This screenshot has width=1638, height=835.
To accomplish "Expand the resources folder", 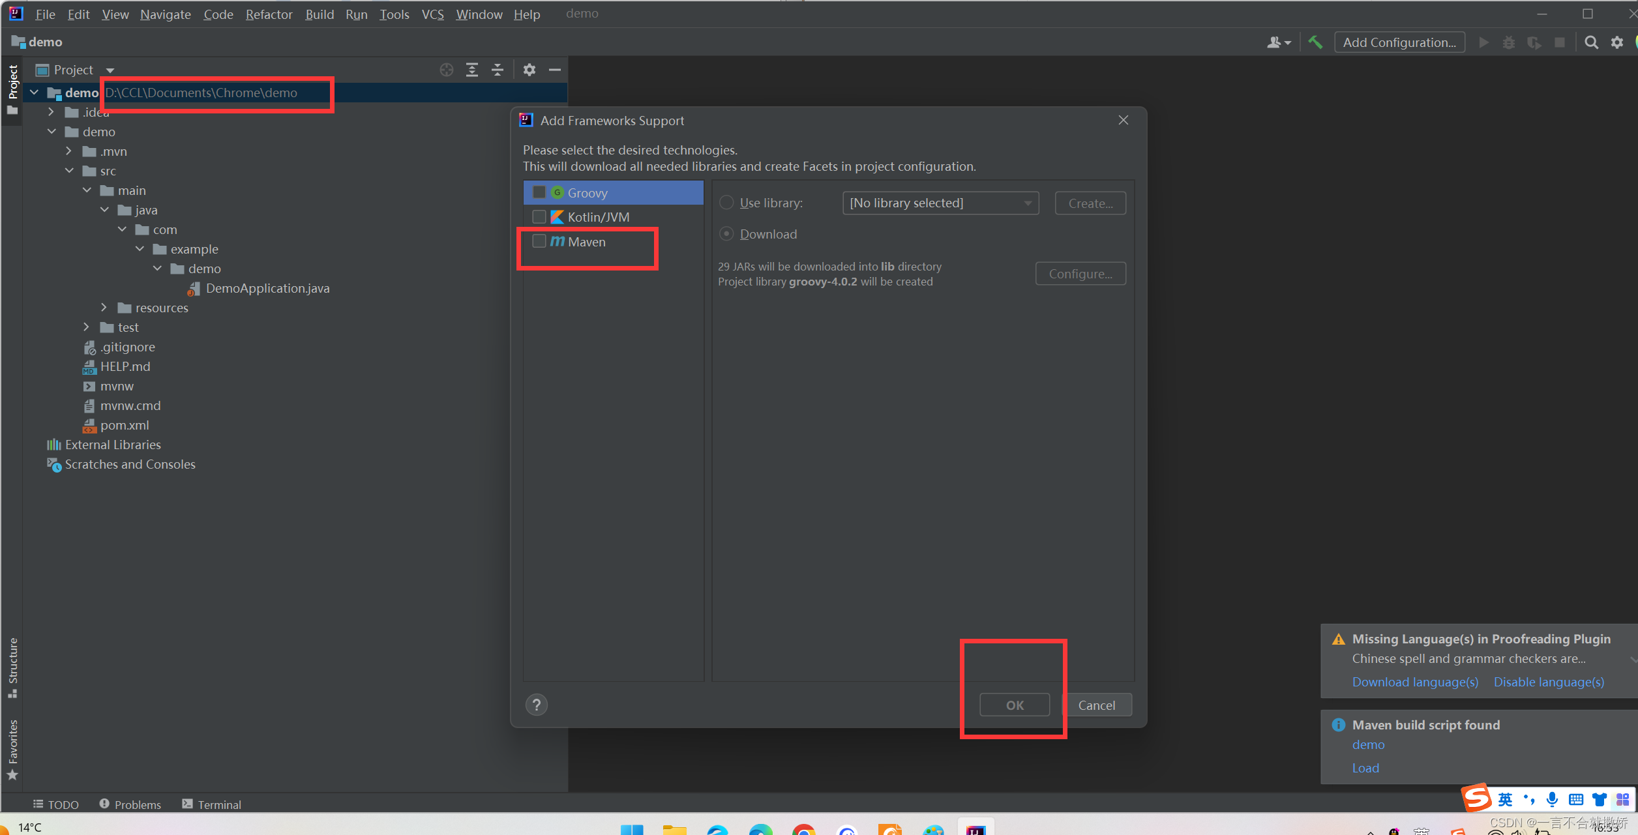I will [x=104, y=308].
